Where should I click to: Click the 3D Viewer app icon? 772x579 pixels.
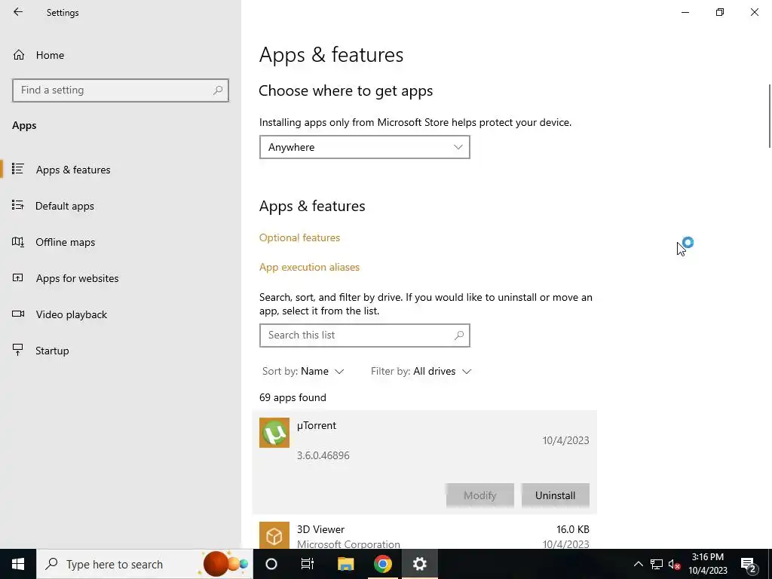coord(274,536)
